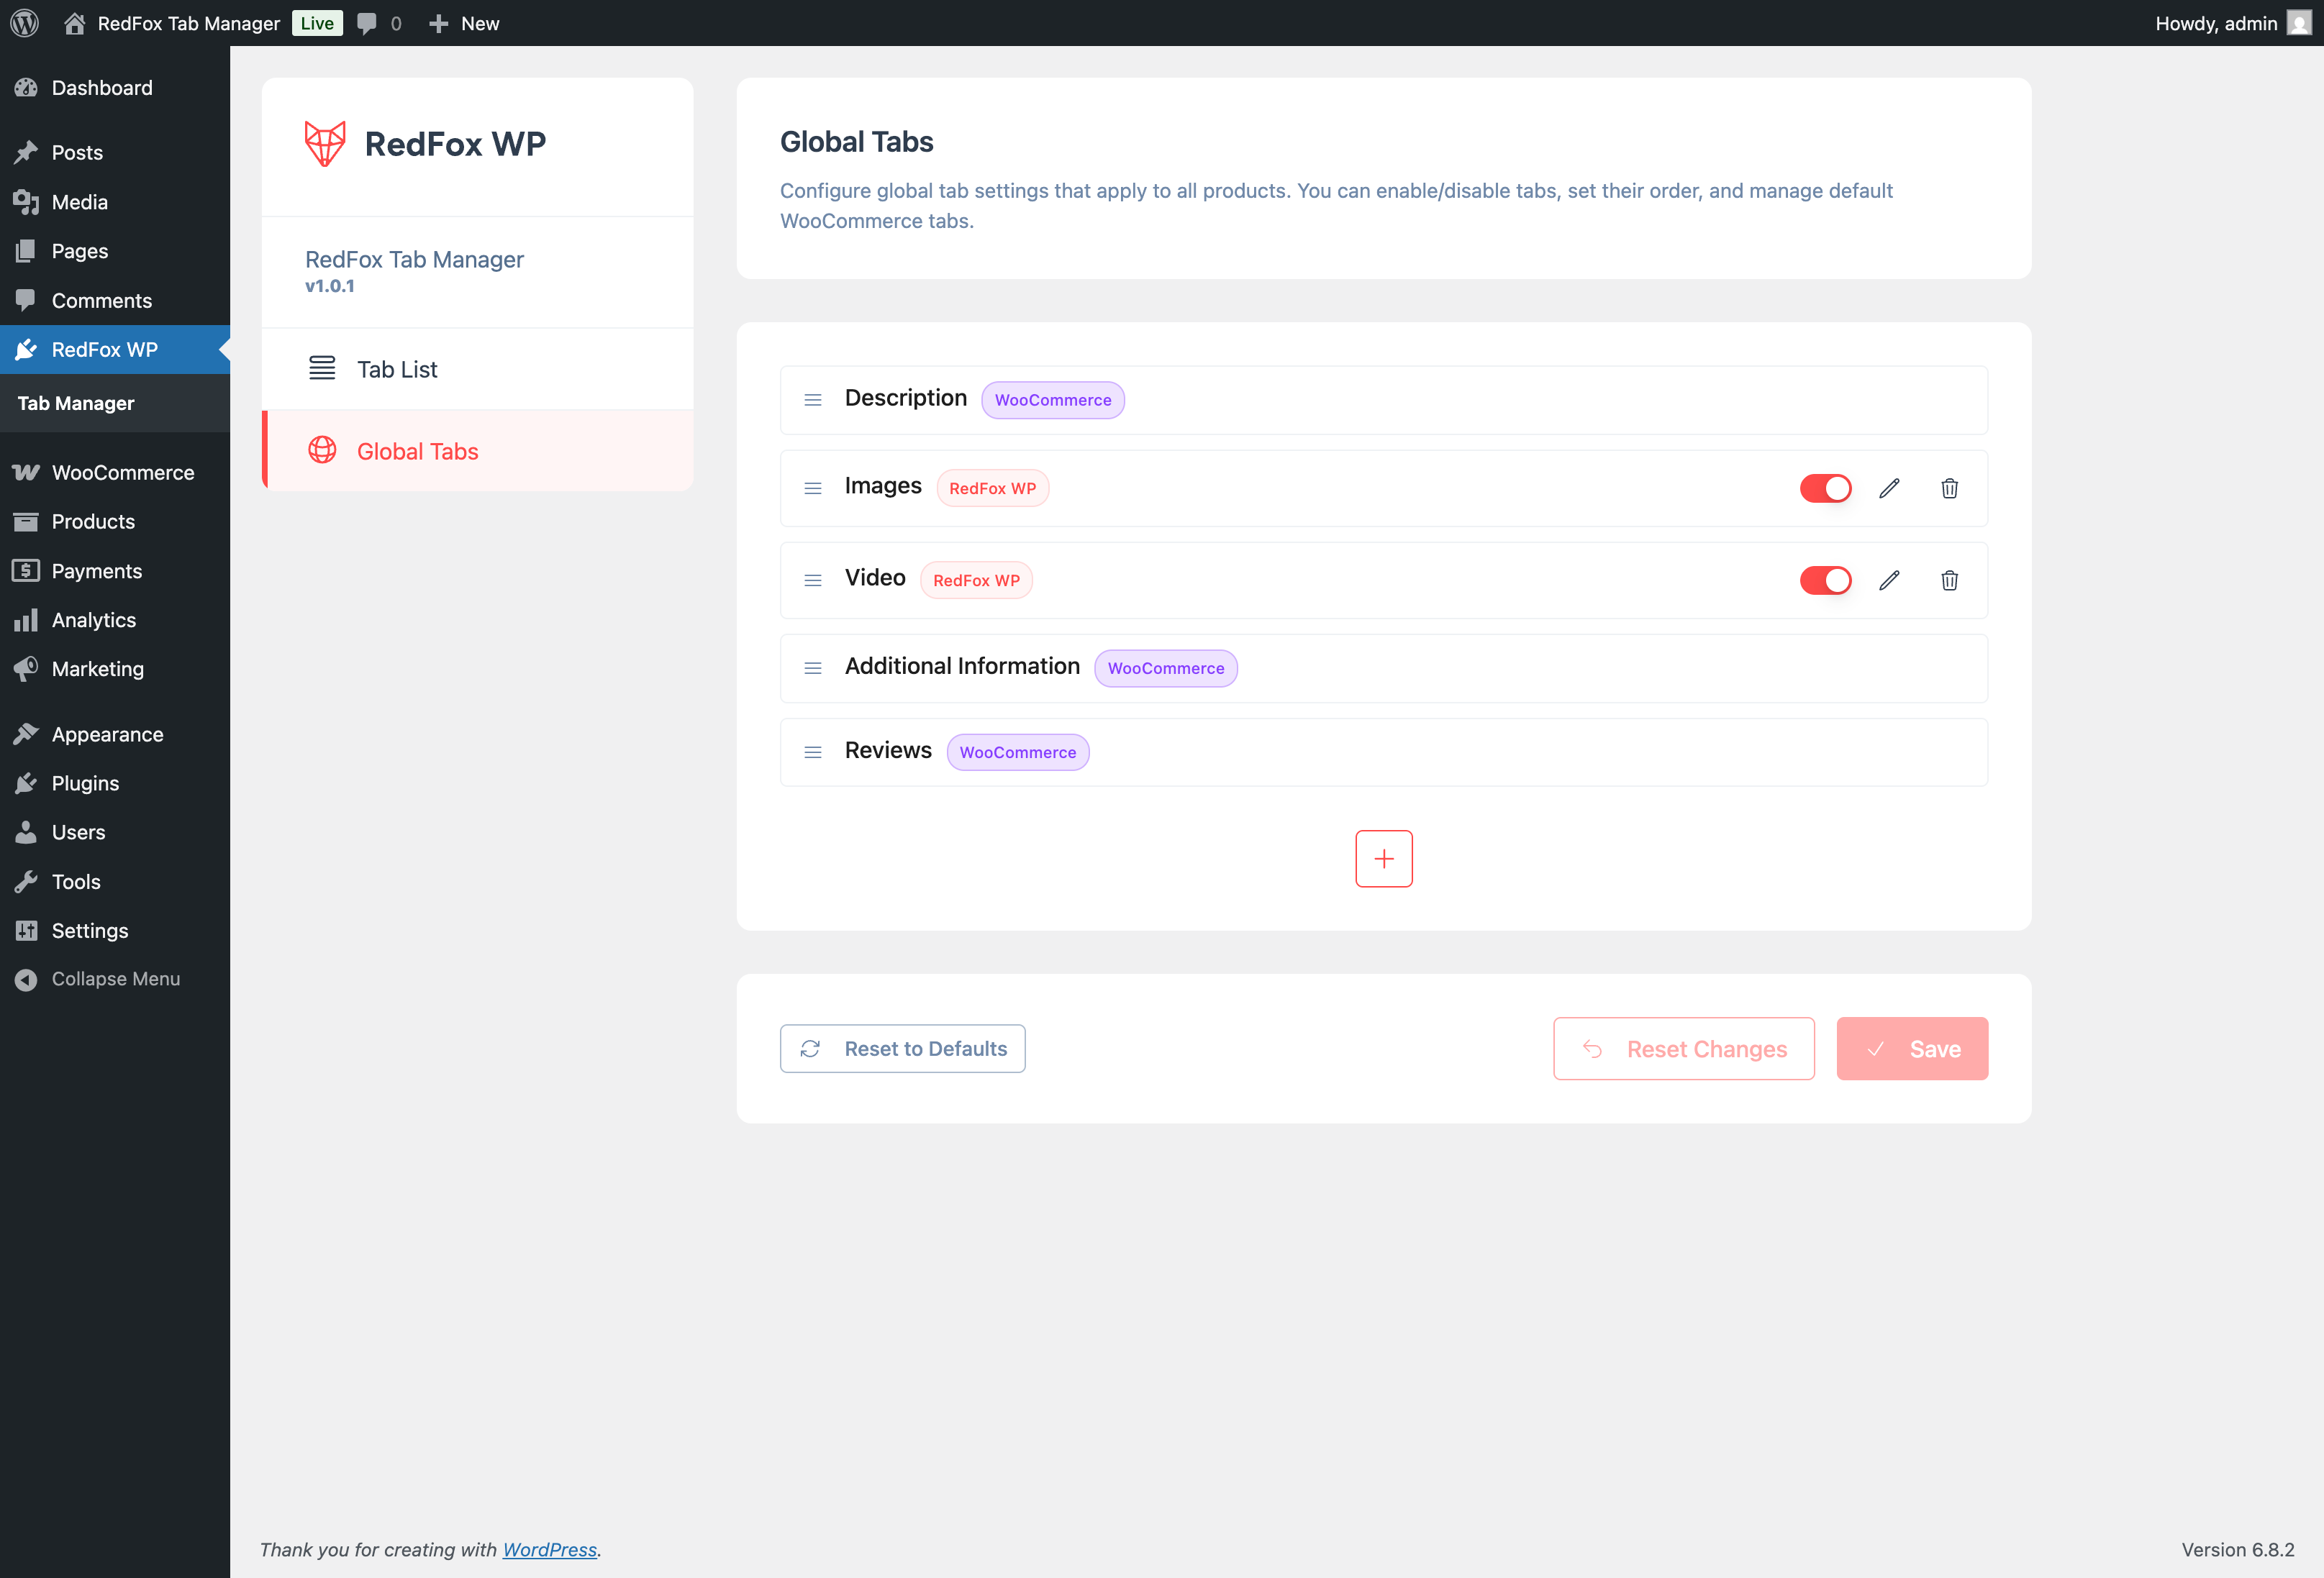
Task: Click the Collapse Menu arrow icon
Action: (26, 980)
